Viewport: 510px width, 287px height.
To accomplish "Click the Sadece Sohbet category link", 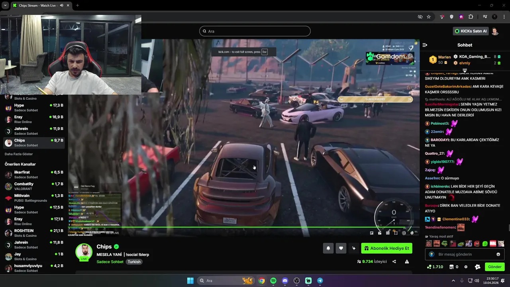I will pyautogui.click(x=110, y=262).
